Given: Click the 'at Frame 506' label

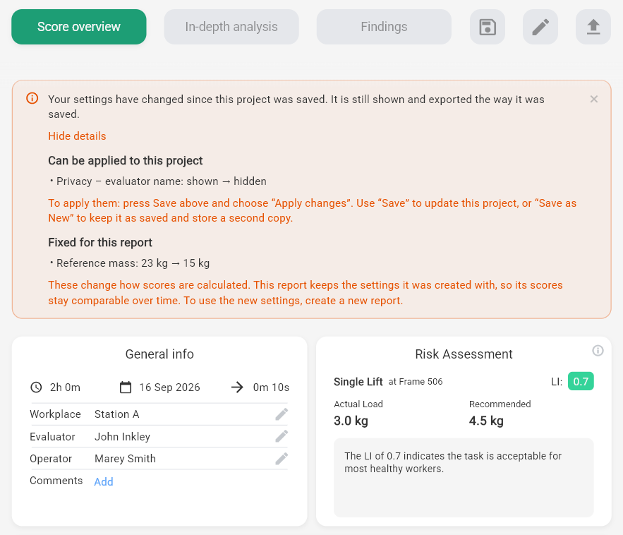Looking at the screenshot, I should [416, 382].
